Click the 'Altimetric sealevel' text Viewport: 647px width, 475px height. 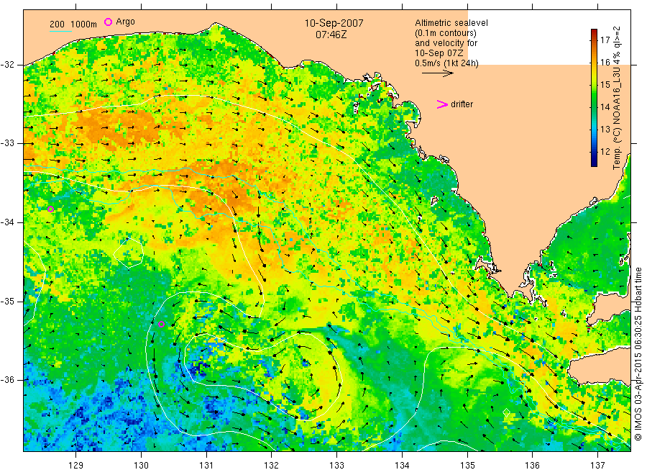tap(451, 23)
